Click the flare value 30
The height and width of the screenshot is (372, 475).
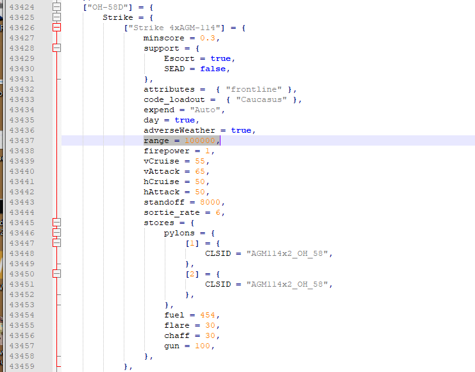(210, 326)
